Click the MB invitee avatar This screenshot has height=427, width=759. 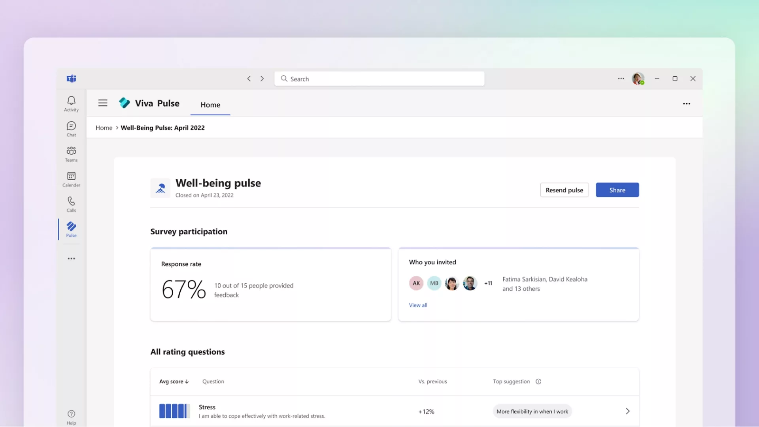[x=434, y=283]
